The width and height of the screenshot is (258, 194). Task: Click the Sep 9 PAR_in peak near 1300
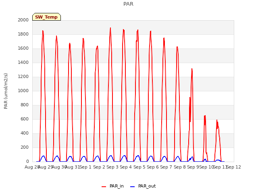[x=192, y=69]
